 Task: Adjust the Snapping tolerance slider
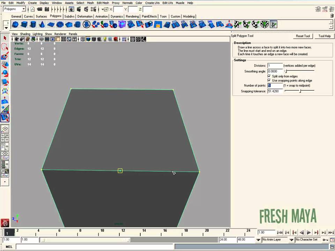coord(299,91)
